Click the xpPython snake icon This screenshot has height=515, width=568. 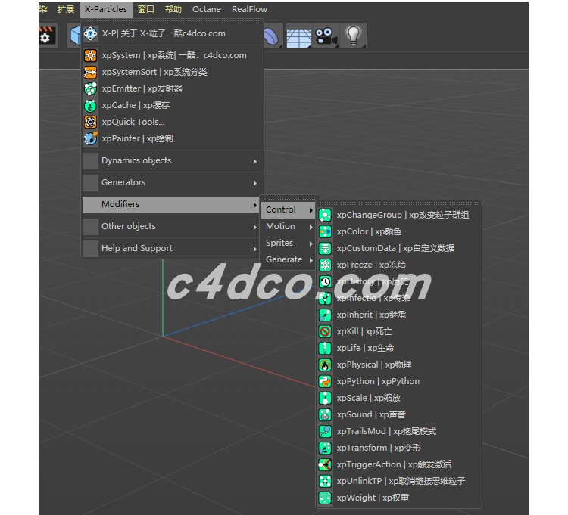pyautogui.click(x=325, y=381)
